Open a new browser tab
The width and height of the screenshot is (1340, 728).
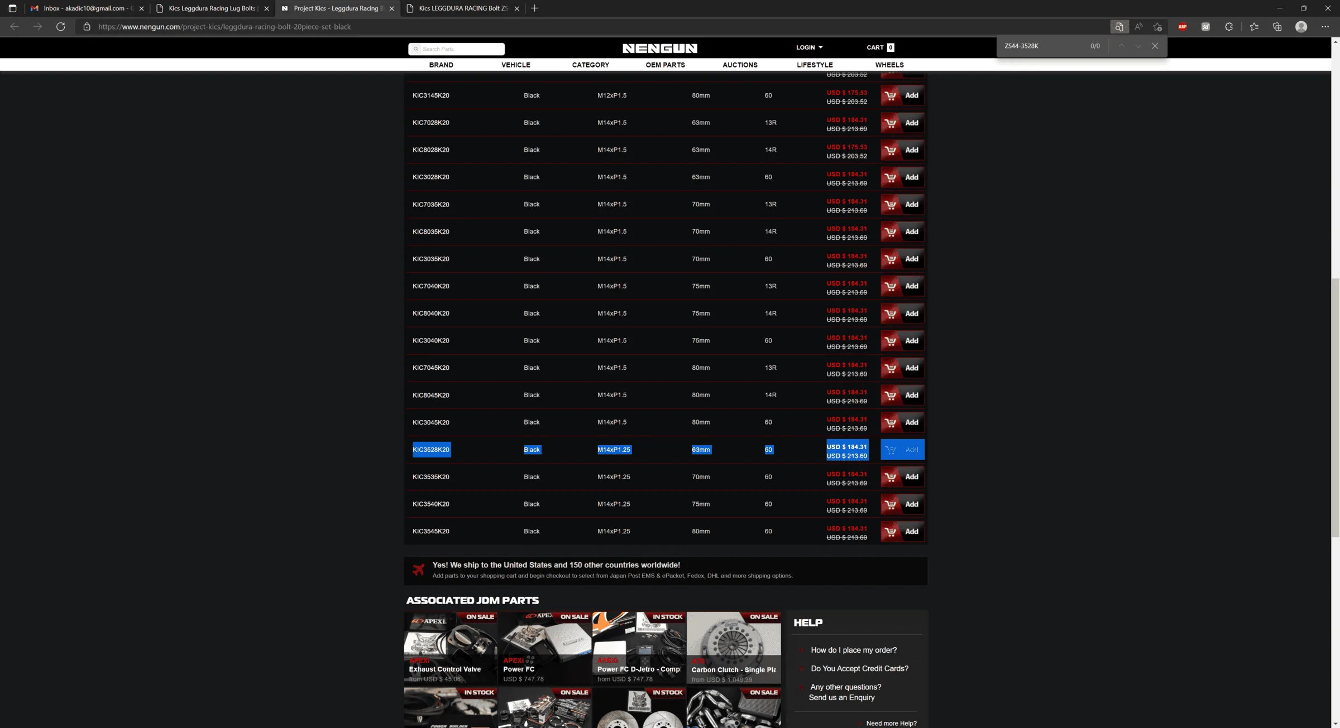535,8
